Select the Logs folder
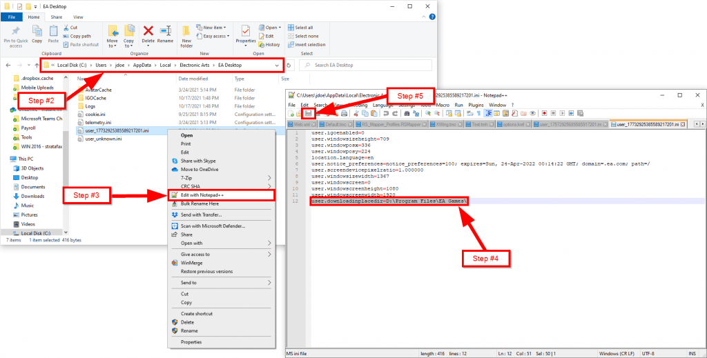 pos(90,106)
